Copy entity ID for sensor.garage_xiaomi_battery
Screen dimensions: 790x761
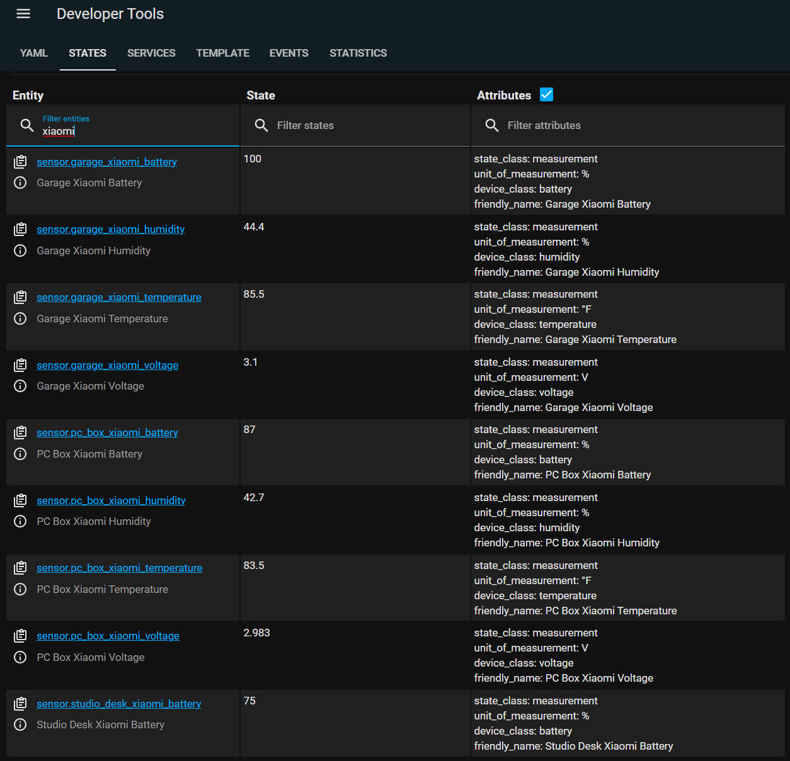[20, 162]
